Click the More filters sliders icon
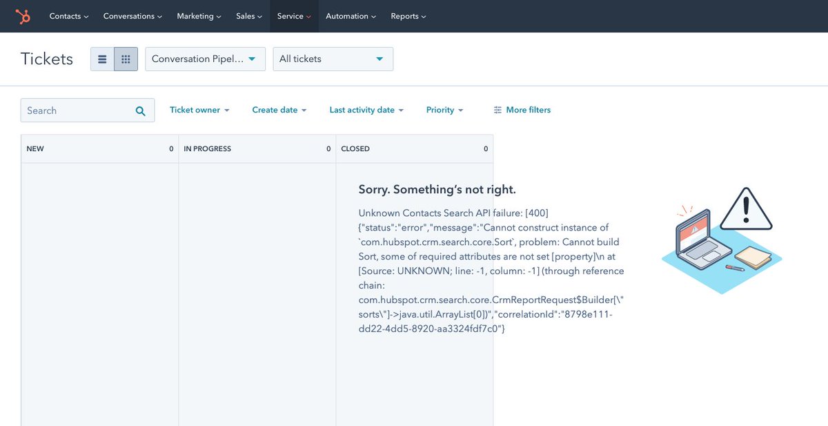The width and height of the screenshot is (828, 426). (x=497, y=110)
